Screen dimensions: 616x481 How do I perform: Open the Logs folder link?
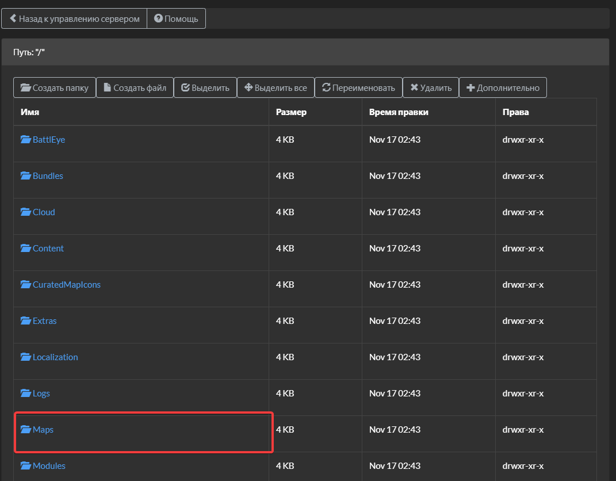tap(41, 393)
